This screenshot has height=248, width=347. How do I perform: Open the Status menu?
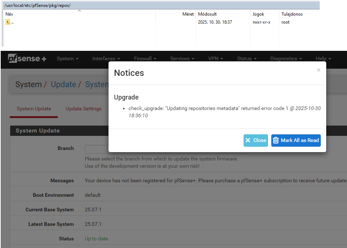(247, 58)
